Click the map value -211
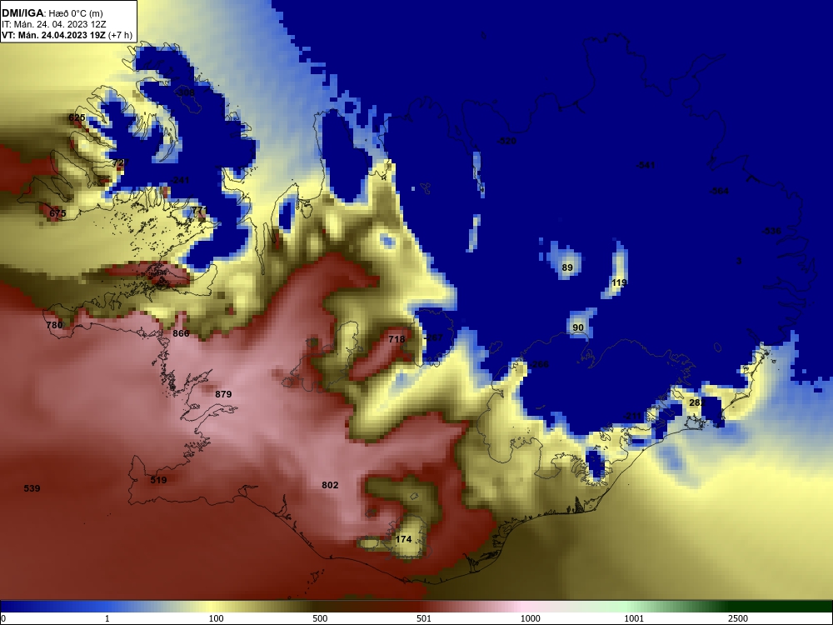Viewport: 833px width, 625px height. pyautogui.click(x=632, y=416)
